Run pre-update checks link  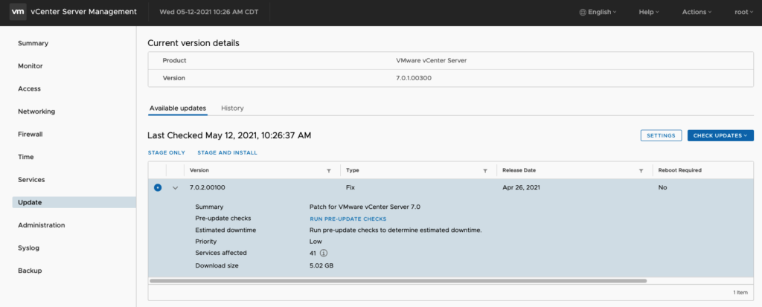(x=348, y=219)
